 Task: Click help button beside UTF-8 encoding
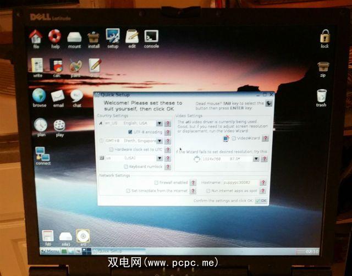coord(168,132)
